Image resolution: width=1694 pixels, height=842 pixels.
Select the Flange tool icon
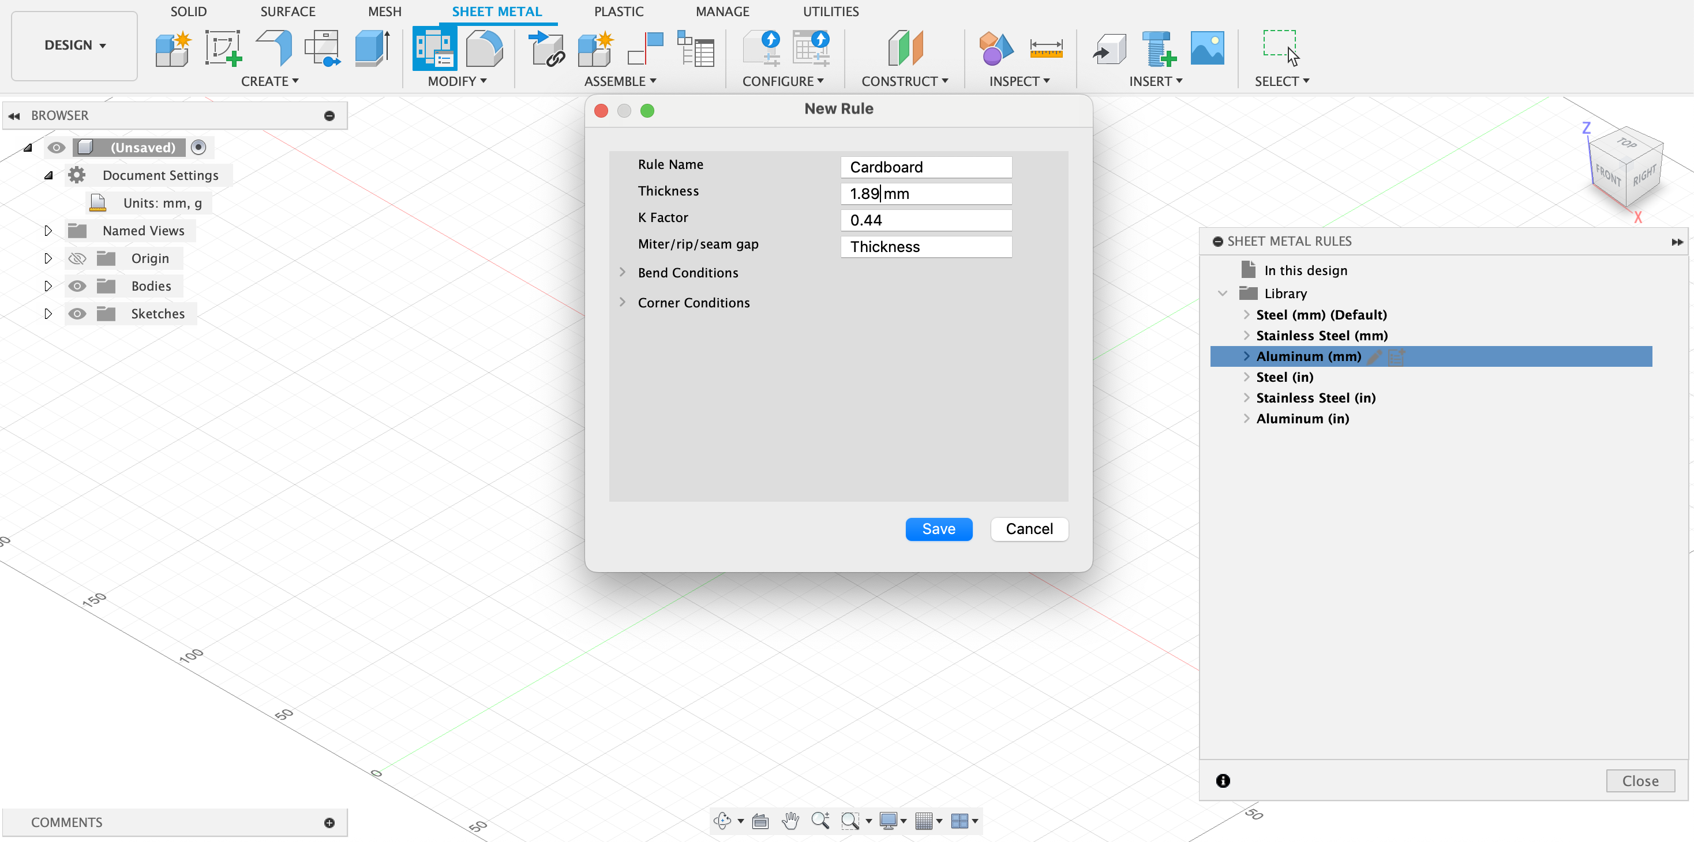pyautogui.click(x=274, y=48)
